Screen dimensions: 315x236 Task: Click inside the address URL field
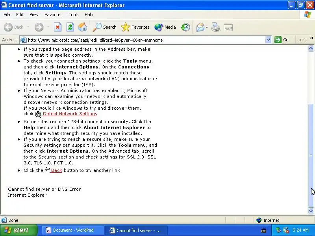(x=146, y=40)
